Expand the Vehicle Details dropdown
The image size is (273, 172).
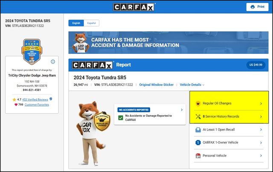(192, 85)
